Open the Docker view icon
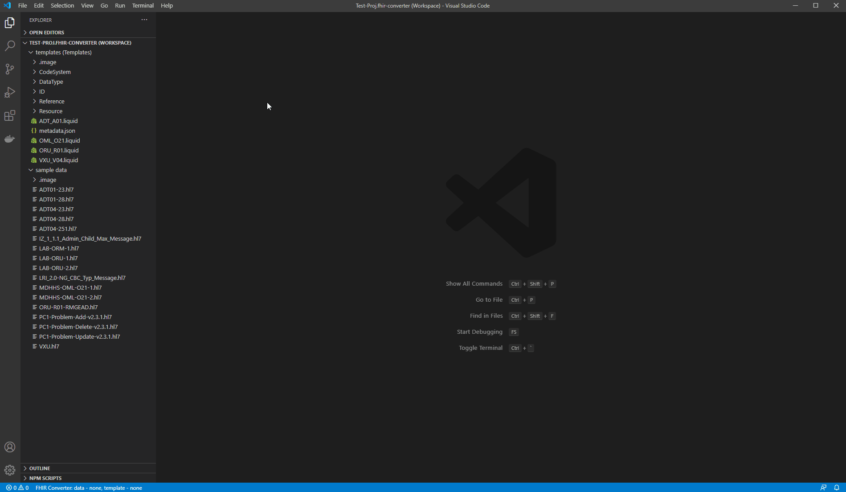The width and height of the screenshot is (846, 492). [10, 139]
